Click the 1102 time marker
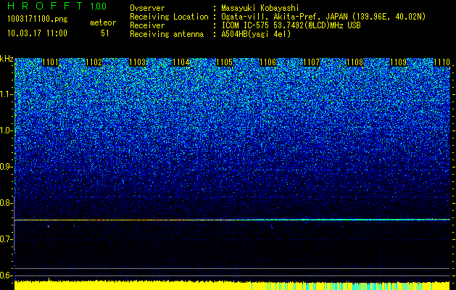This screenshot has height=290, width=456. coord(94,62)
